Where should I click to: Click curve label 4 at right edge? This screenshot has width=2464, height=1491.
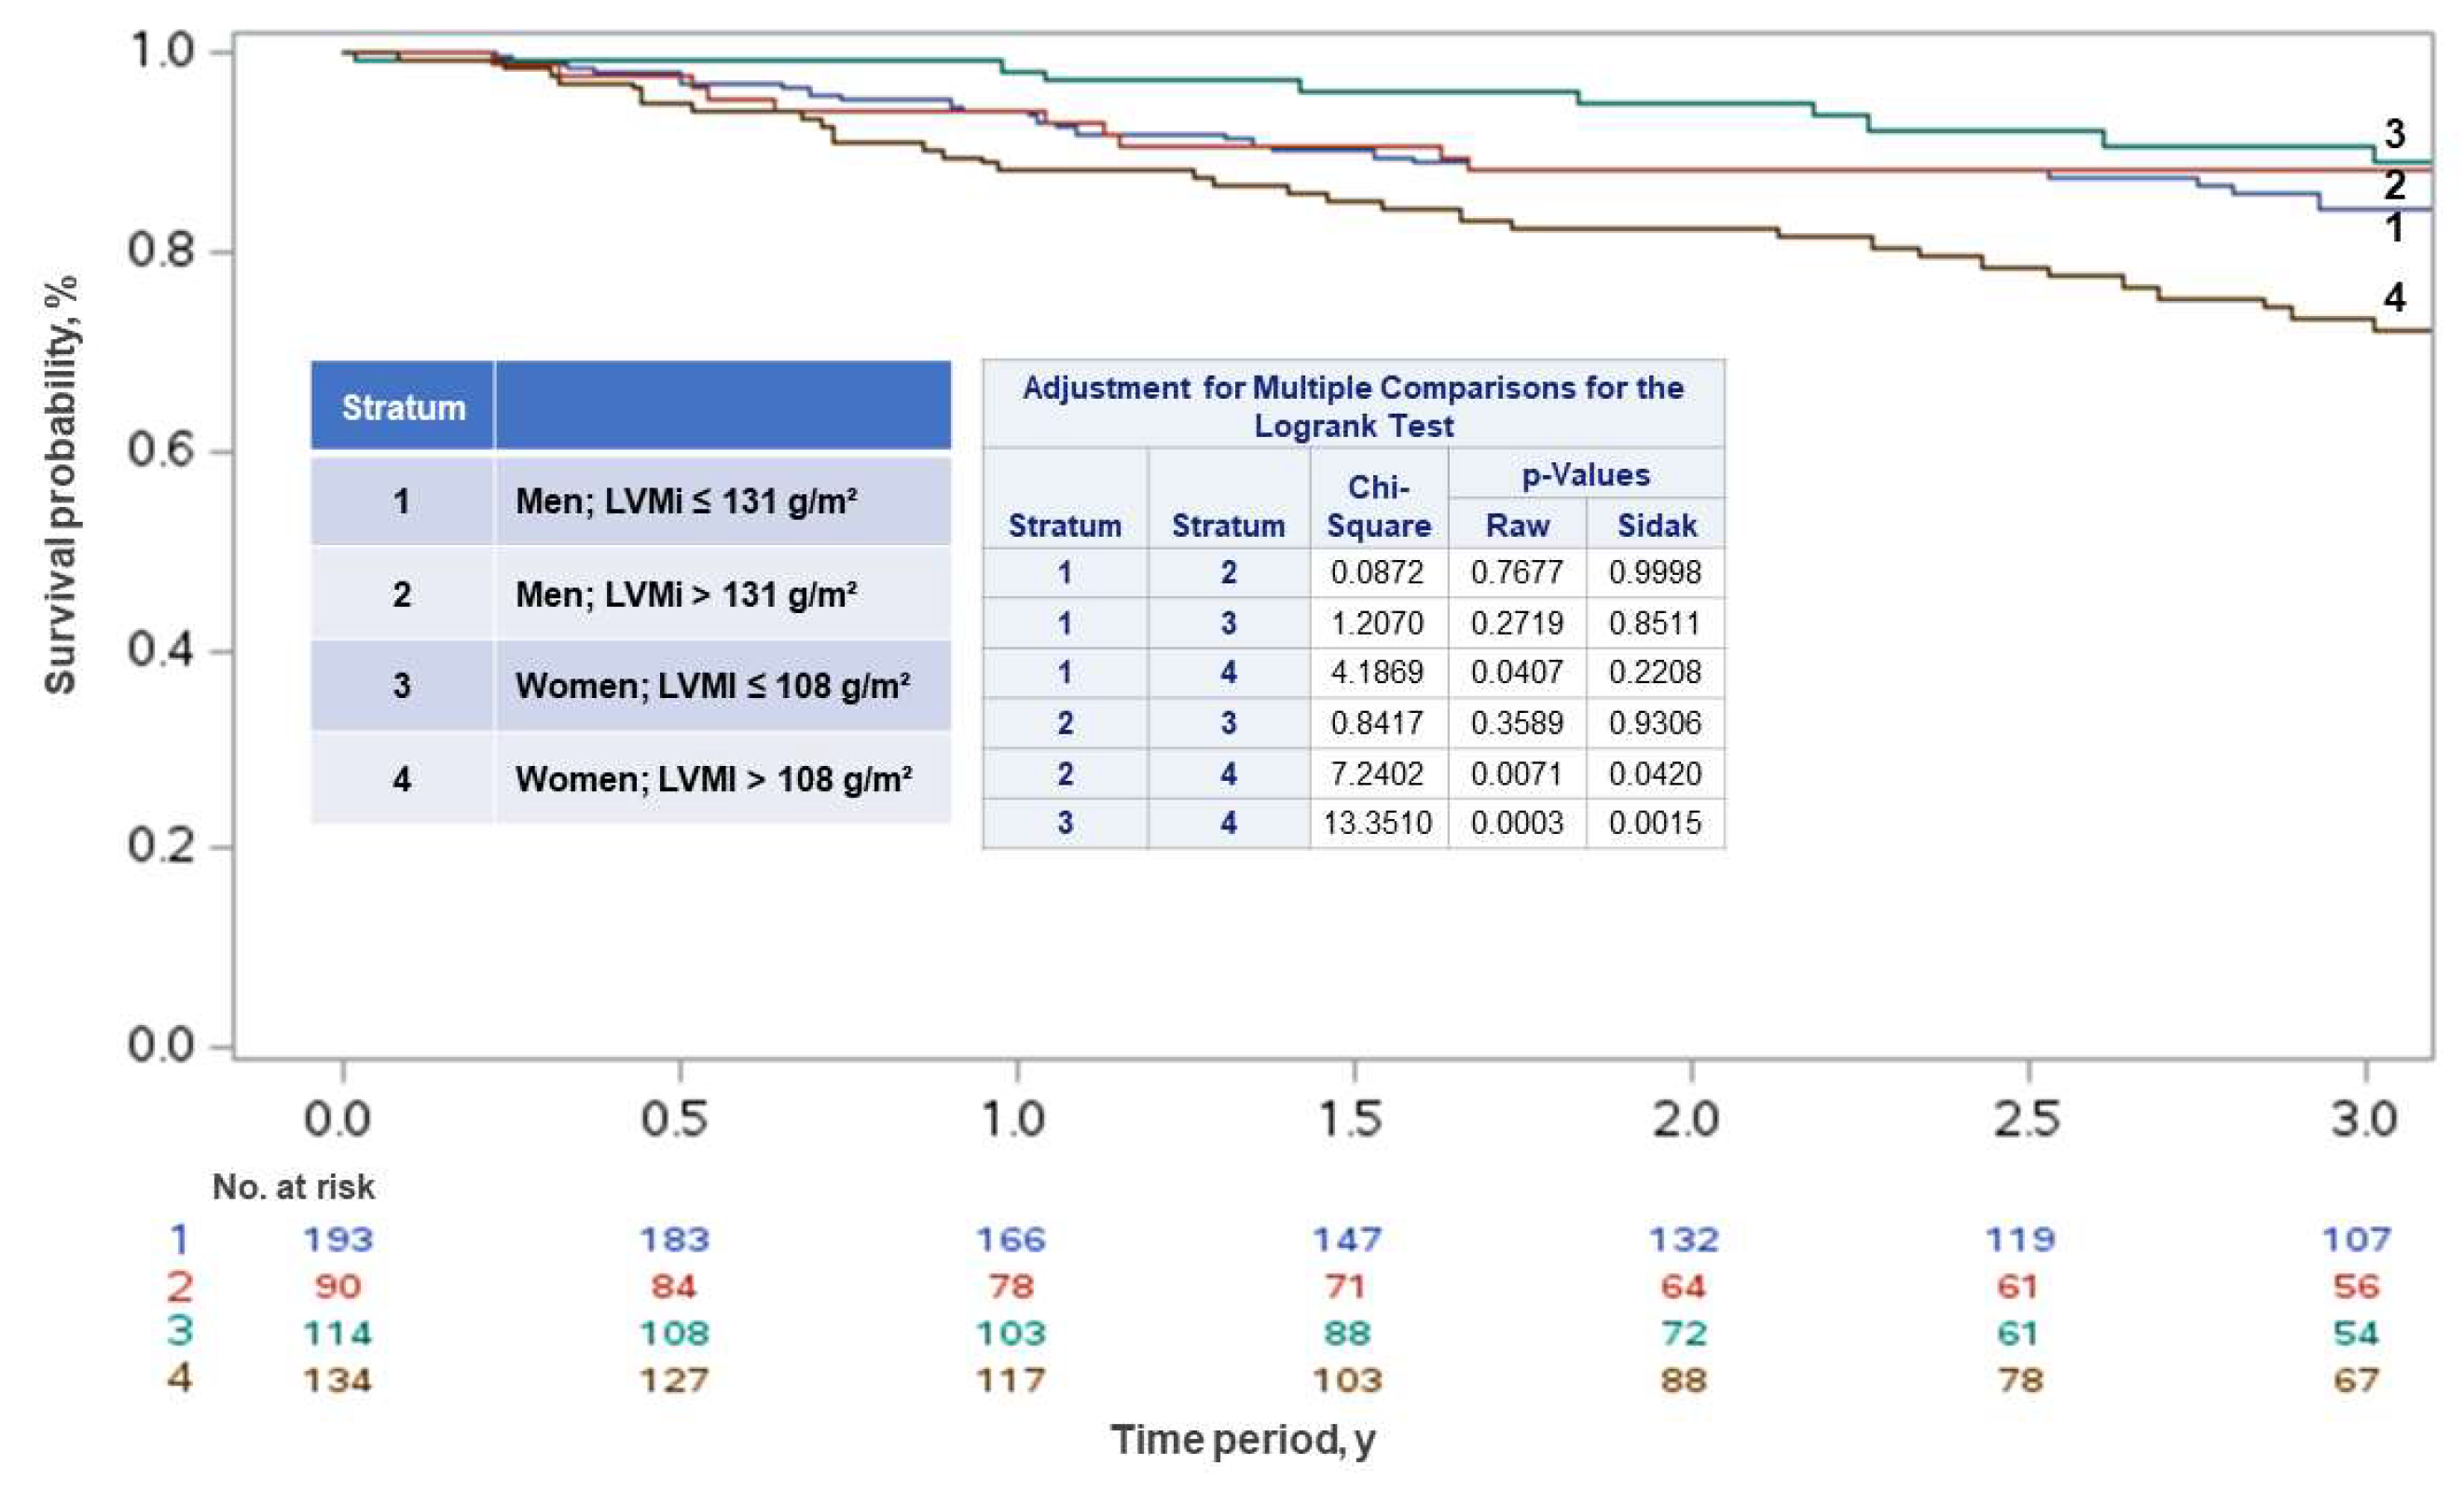(2393, 296)
